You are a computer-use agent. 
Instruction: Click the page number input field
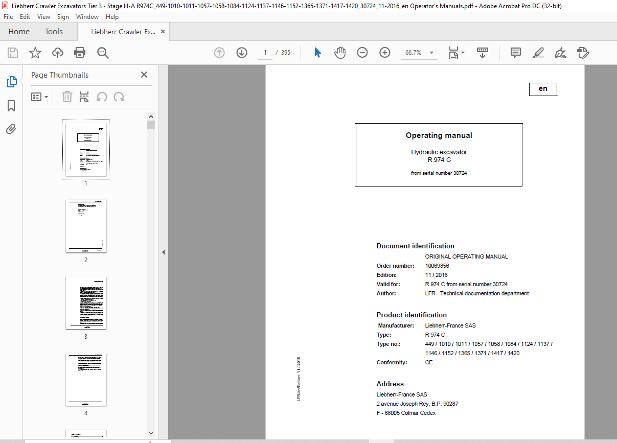tap(265, 53)
